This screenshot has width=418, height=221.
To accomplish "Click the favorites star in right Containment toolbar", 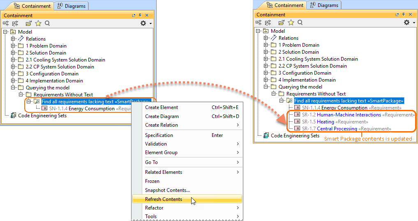I will coord(291,23).
